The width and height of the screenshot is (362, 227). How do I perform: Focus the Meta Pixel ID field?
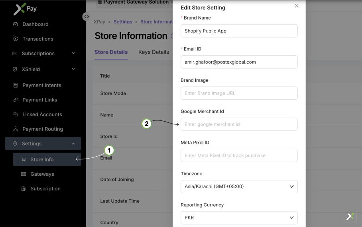click(x=239, y=155)
